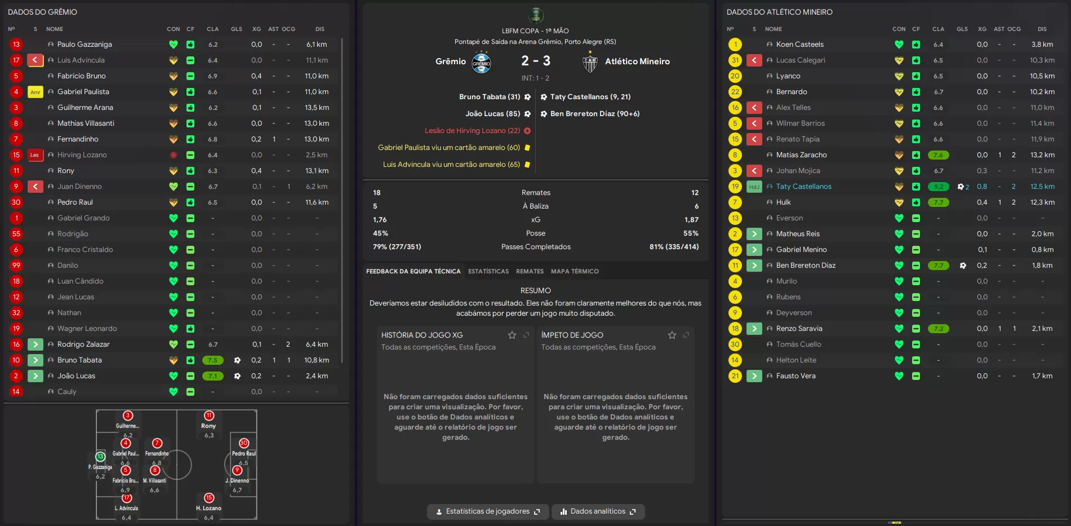The image size is (1071, 526).
Task: Click the goal ball icon in Bruno Tabata's row
Action: (237, 360)
